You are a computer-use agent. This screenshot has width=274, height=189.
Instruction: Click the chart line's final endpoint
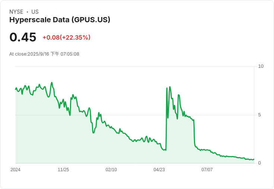coord(254,159)
